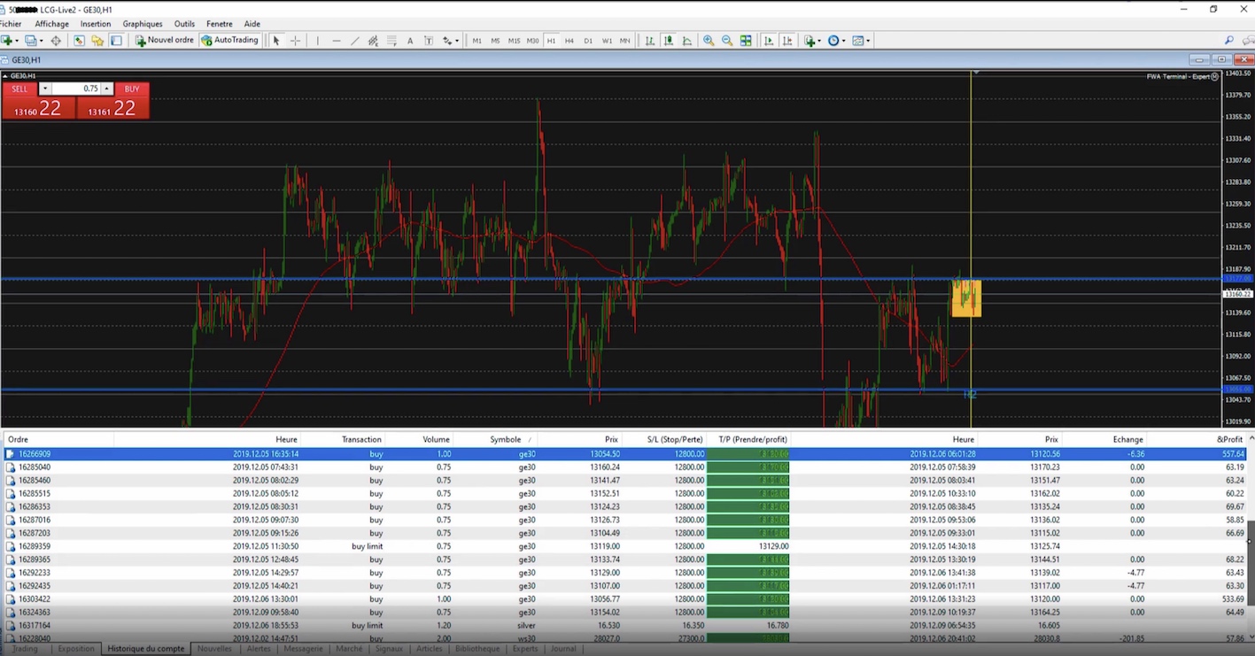Set timeframe to M5

495,41
